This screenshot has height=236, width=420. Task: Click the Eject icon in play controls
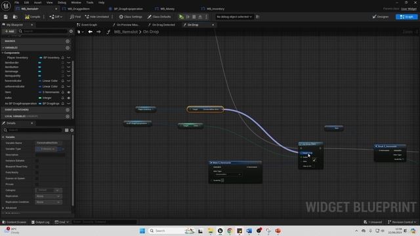200,17
